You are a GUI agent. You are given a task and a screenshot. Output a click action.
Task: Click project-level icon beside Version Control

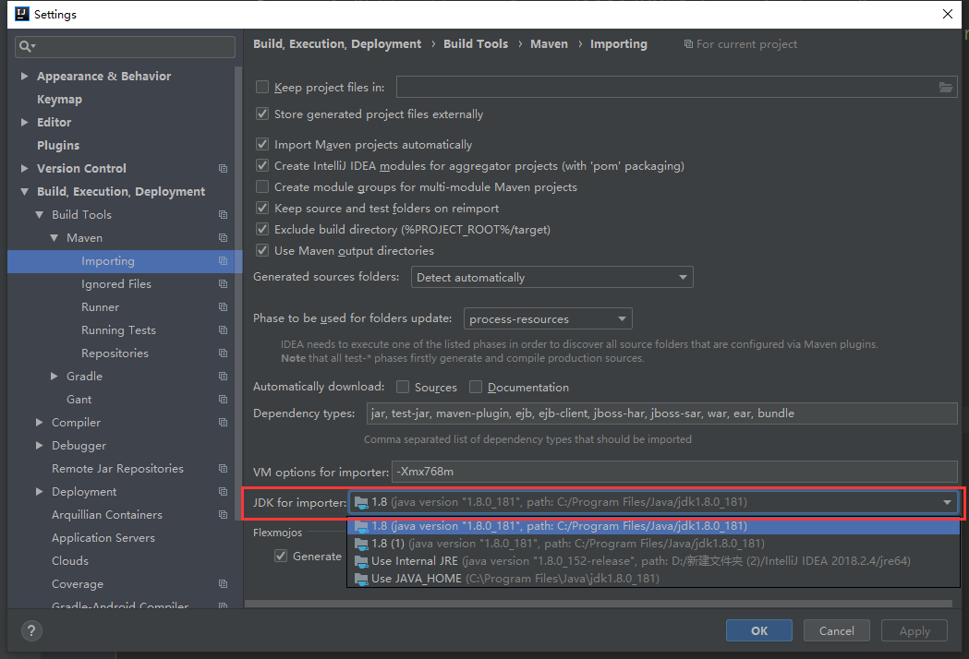[224, 169]
